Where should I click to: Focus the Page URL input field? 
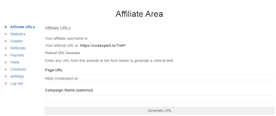coord(160,78)
